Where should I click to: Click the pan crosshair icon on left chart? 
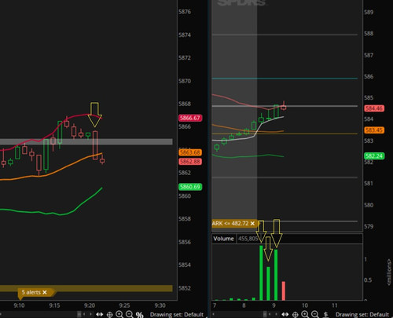[x=110, y=315]
